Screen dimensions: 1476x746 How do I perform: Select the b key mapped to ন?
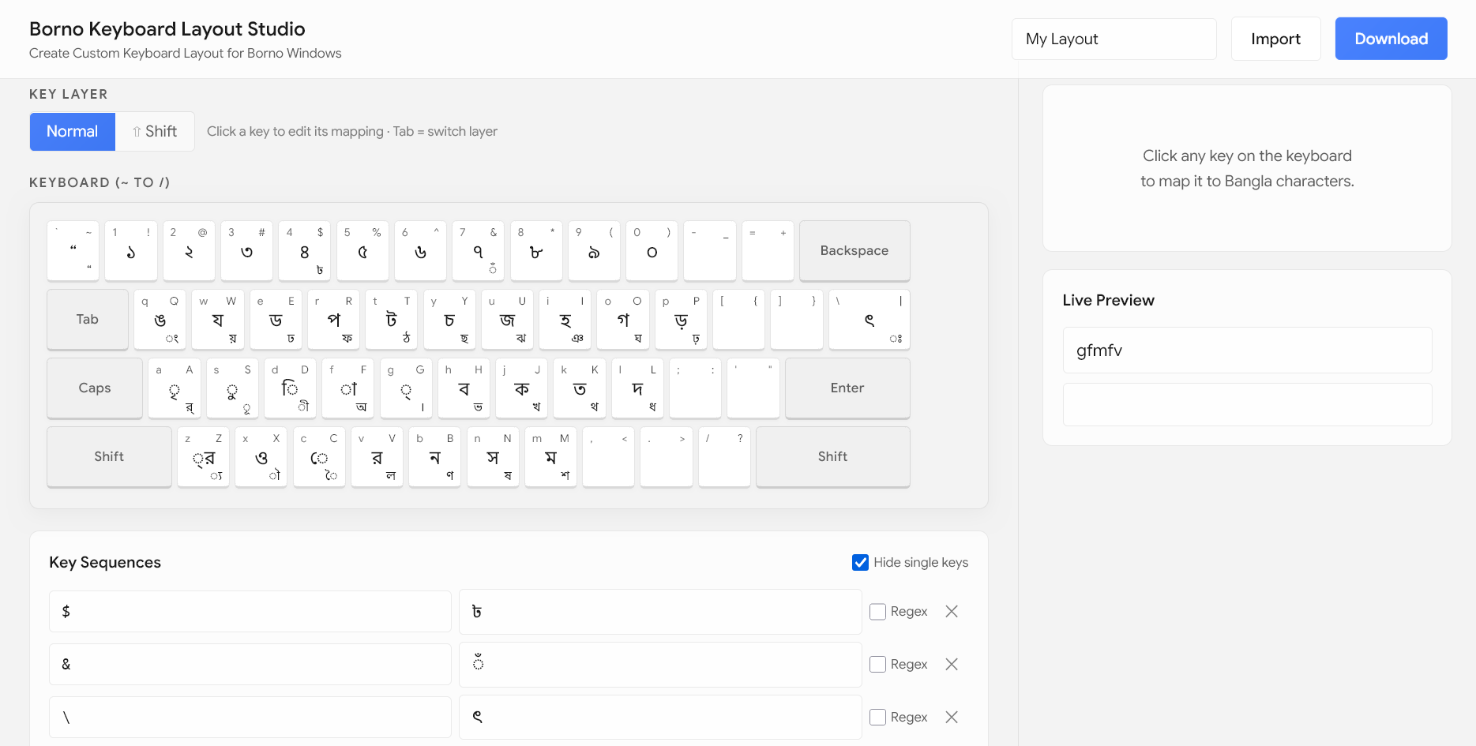tap(435, 457)
